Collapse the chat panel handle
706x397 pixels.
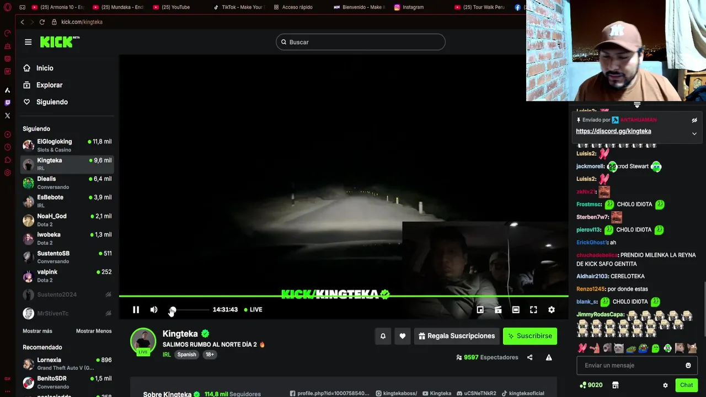[637, 105]
